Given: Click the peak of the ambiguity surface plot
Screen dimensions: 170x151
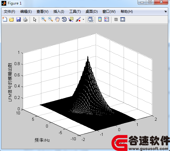Looking at the screenshot, I should coord(88,56).
